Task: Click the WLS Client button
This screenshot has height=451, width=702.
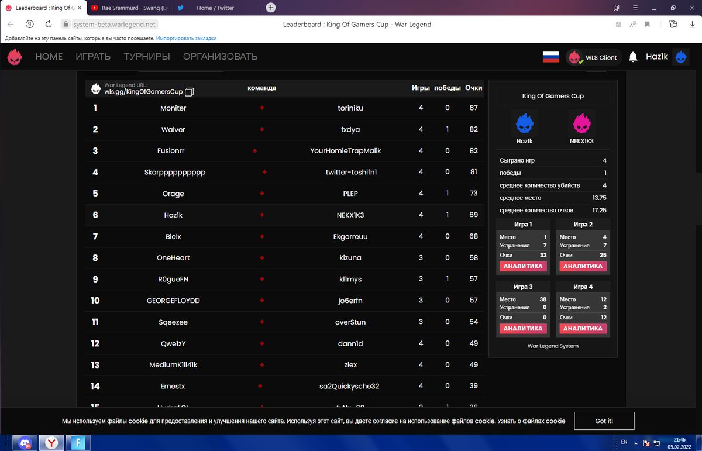Action: click(594, 57)
